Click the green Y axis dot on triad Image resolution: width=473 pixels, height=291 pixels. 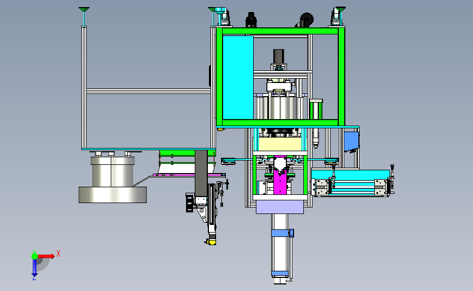tap(34, 256)
